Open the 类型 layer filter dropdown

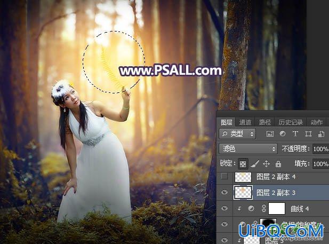[x=237, y=133]
